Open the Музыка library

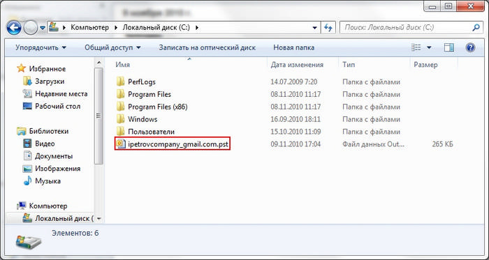[x=48, y=181]
